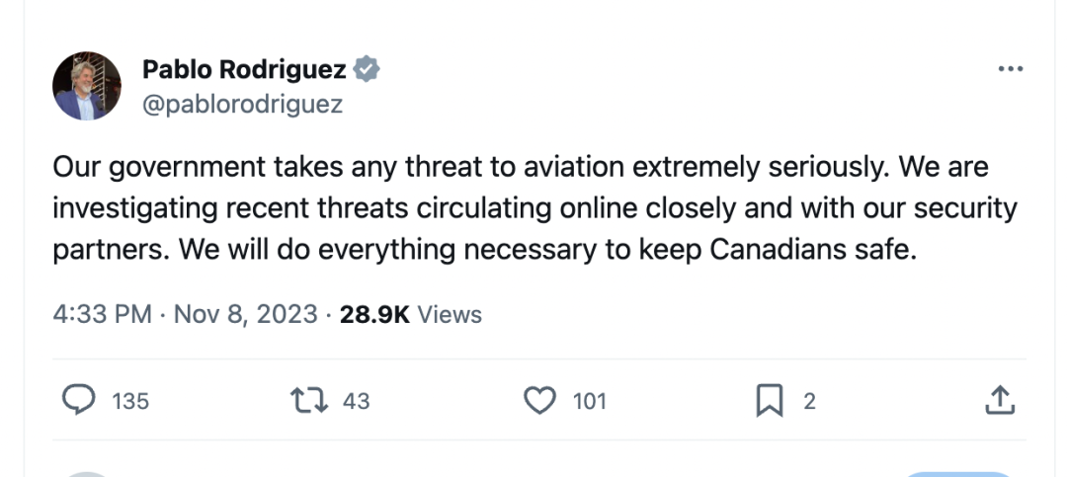Click the tweet text about aviation threats
Image resolution: width=1067 pixels, height=477 pixels.
[x=534, y=208]
